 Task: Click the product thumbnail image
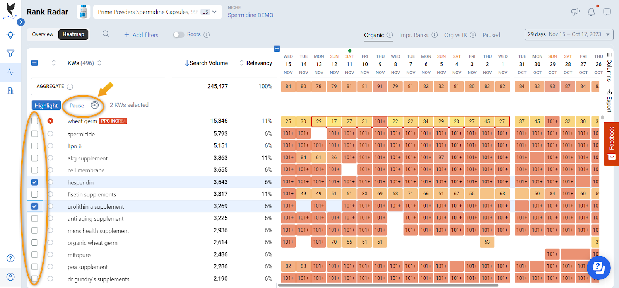[83, 12]
